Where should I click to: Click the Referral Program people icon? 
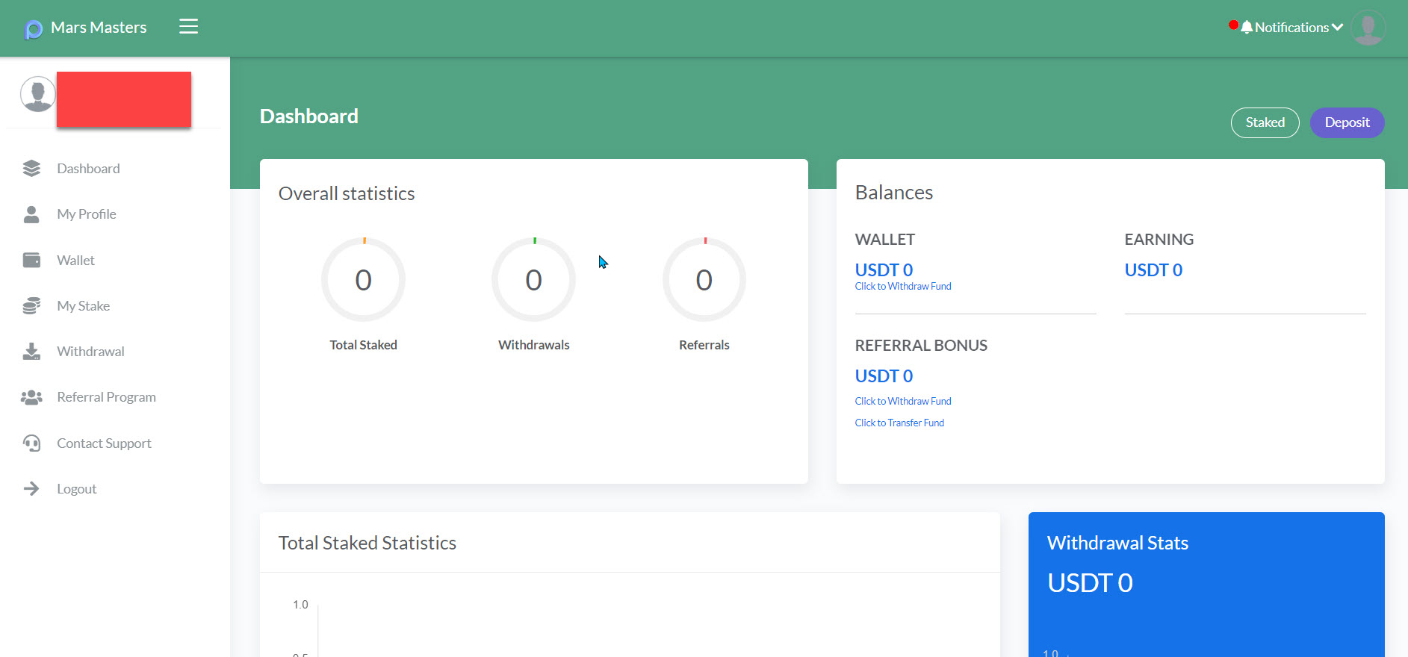(31, 397)
